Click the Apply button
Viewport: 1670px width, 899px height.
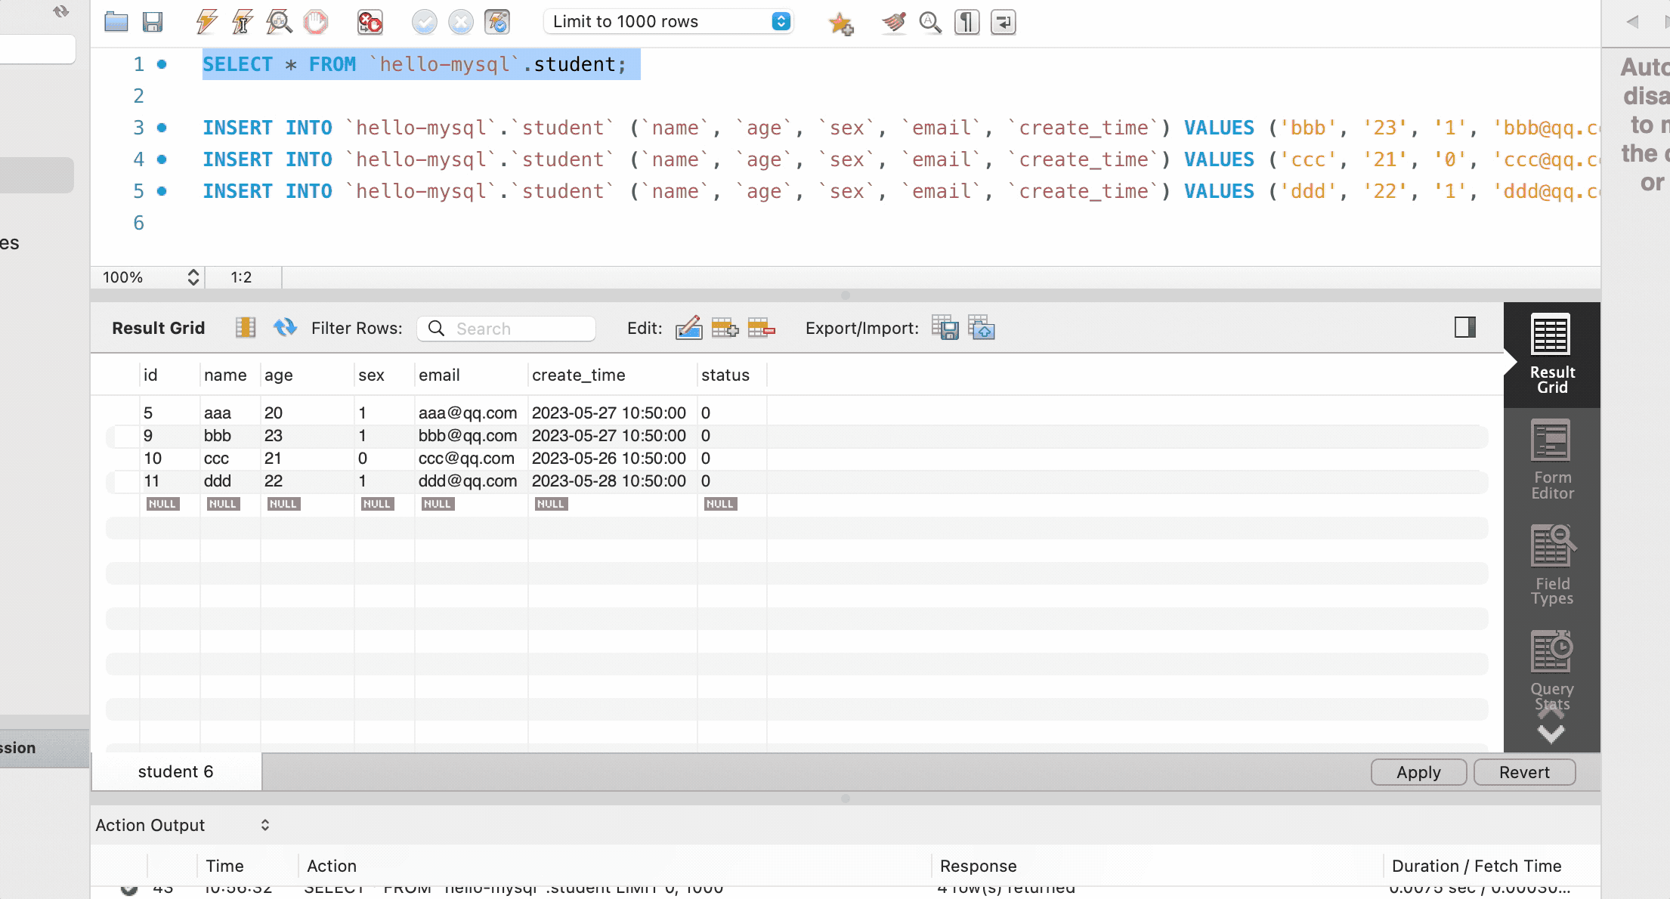click(x=1418, y=772)
